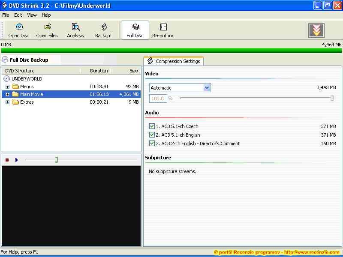
Task: Start the Backup! process
Action: tap(103, 30)
